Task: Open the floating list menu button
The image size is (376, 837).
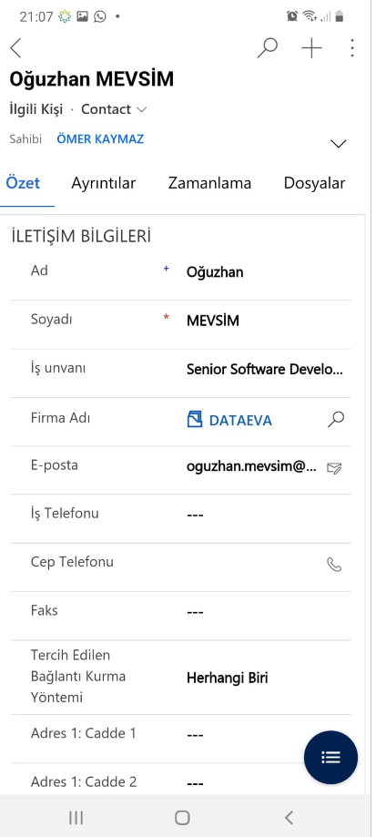Action: [x=330, y=757]
